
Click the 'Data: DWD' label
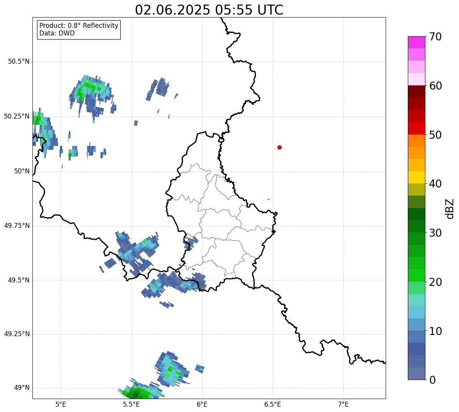(57, 33)
